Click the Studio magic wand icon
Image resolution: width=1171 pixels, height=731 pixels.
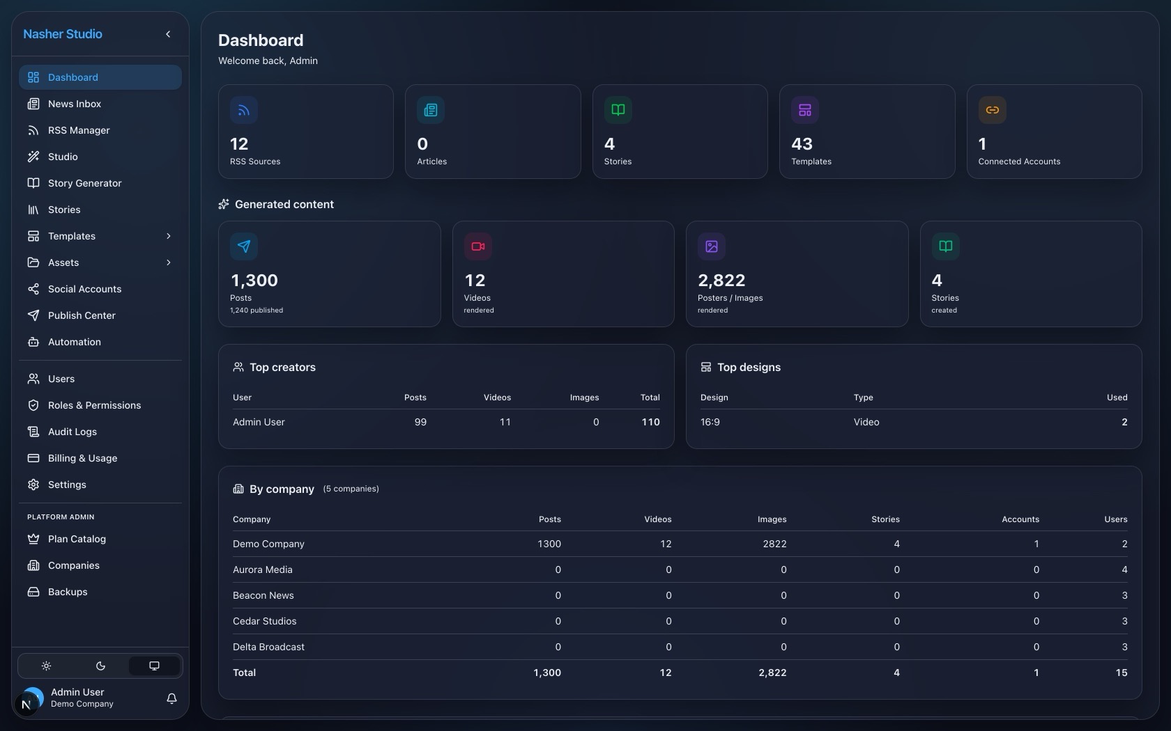[x=33, y=157]
